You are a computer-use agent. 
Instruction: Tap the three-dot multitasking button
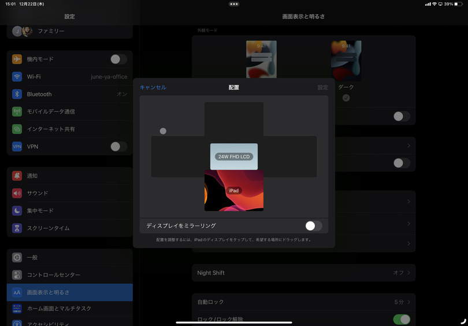pyautogui.click(x=234, y=4)
